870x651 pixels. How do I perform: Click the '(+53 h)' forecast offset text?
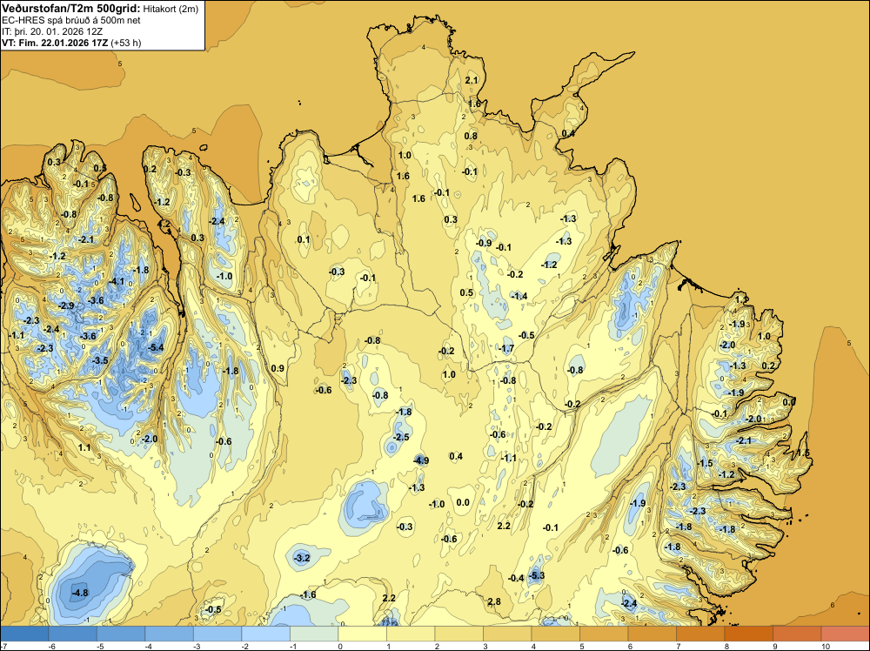126,43
